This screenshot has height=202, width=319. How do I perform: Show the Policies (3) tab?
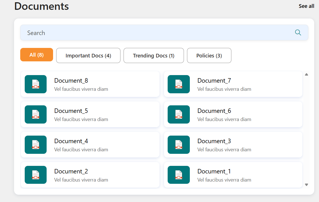pyautogui.click(x=209, y=55)
